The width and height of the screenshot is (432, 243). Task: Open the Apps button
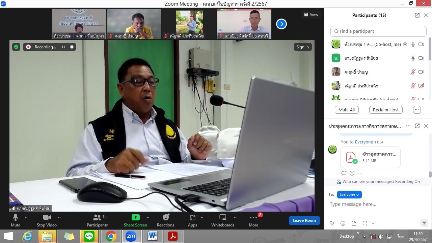click(192, 220)
